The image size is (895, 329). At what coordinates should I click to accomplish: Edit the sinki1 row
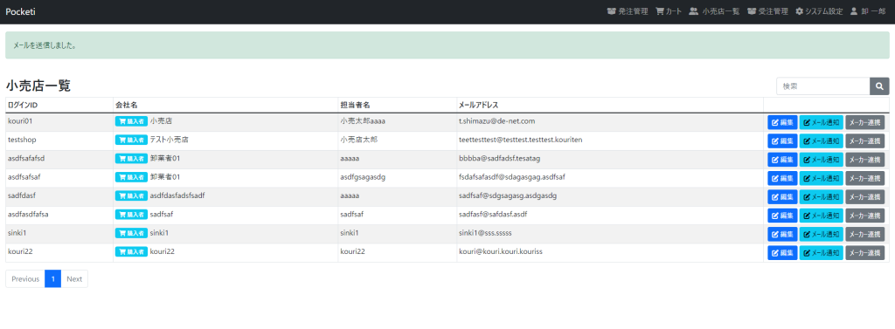[x=782, y=235]
